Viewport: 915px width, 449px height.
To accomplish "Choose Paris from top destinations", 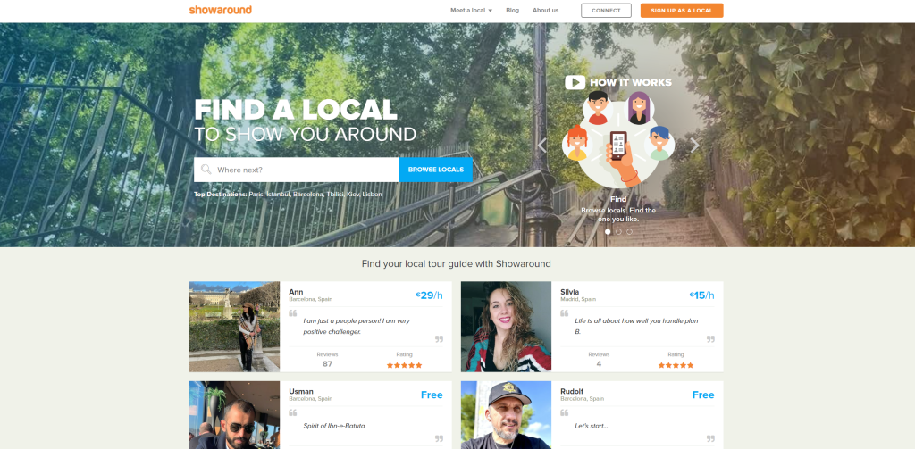I will point(256,195).
